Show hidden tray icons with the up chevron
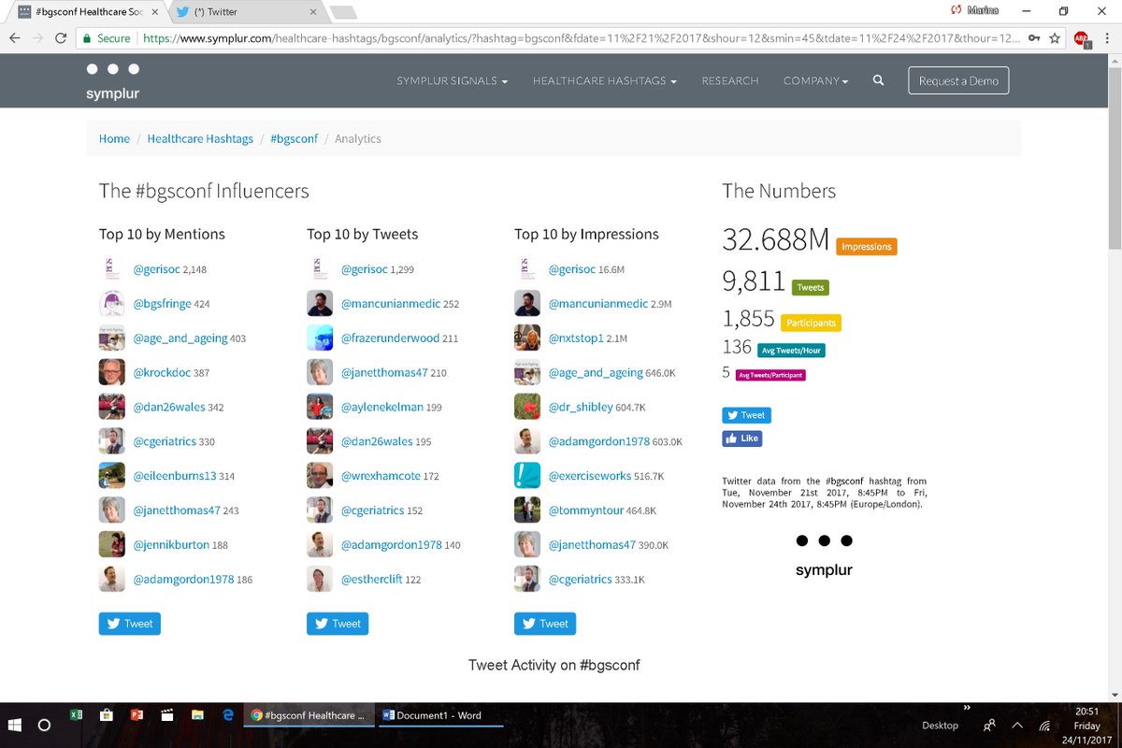This screenshot has width=1122, height=748. click(1017, 726)
